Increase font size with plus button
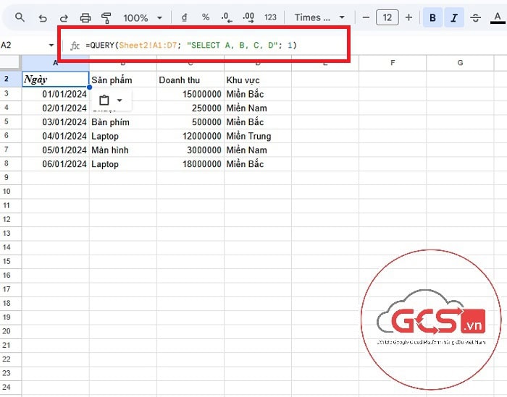Screen dimensions: 507x397 pyautogui.click(x=409, y=17)
